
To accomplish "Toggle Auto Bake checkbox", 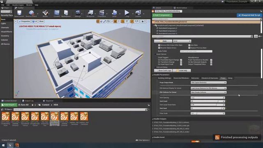I will pos(189,45).
